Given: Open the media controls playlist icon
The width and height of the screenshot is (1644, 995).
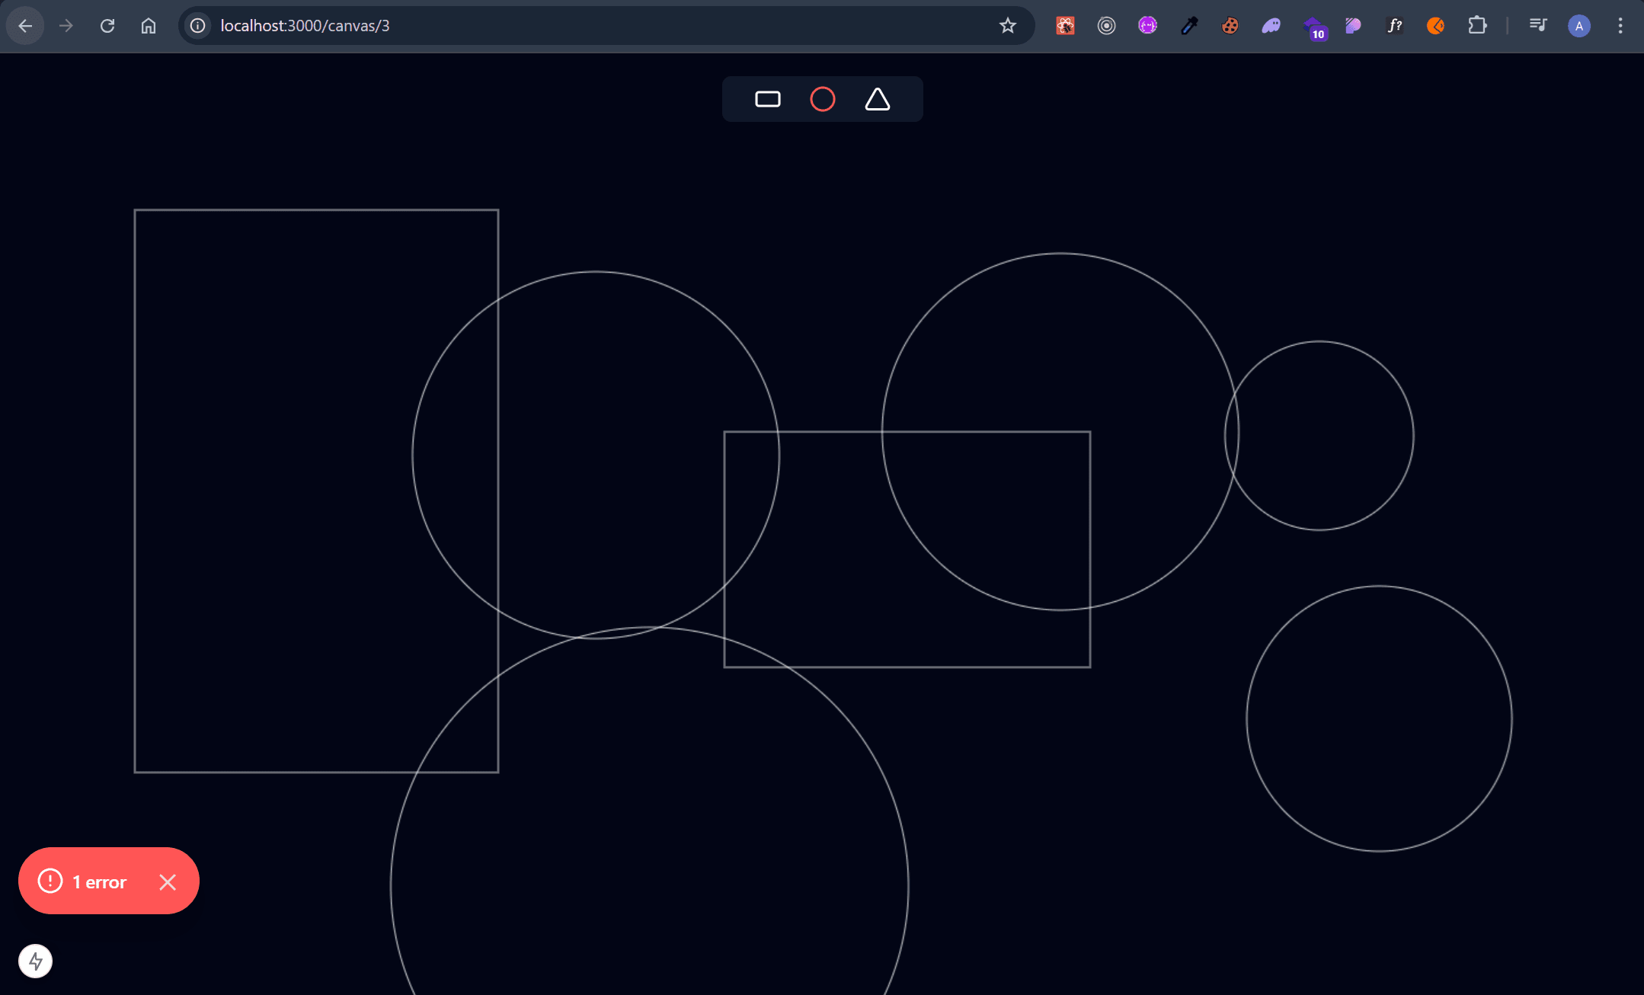Looking at the screenshot, I should 1537,26.
